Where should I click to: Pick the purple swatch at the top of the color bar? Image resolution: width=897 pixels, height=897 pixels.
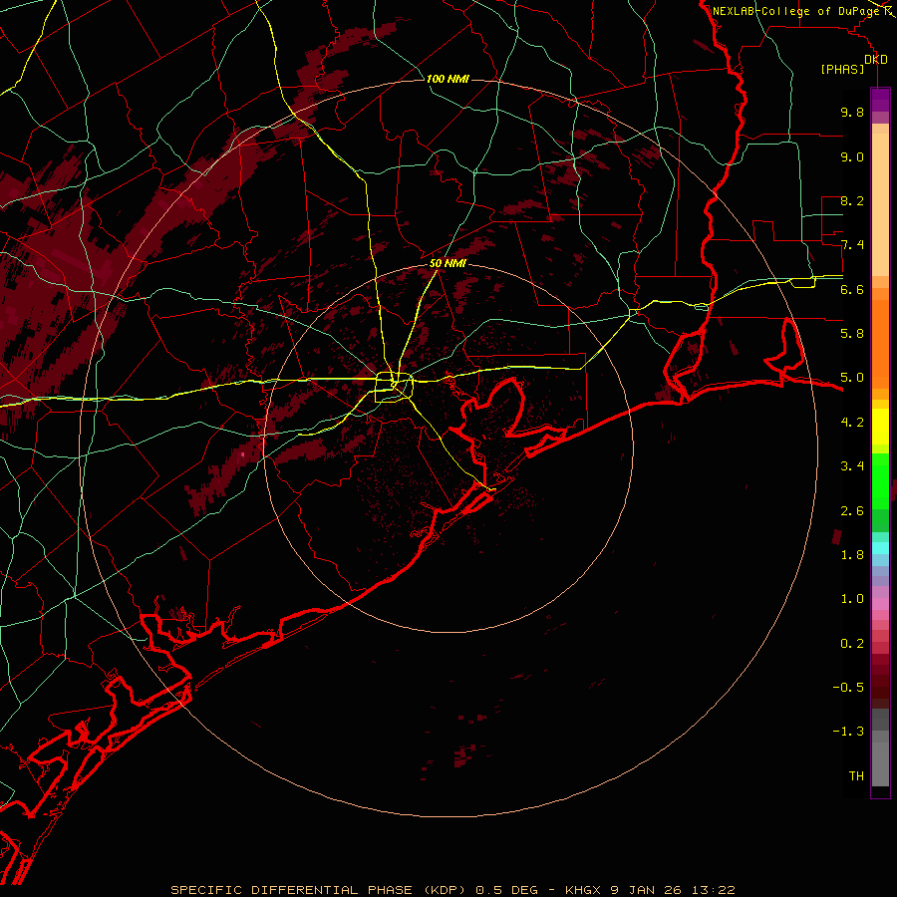tap(880, 100)
